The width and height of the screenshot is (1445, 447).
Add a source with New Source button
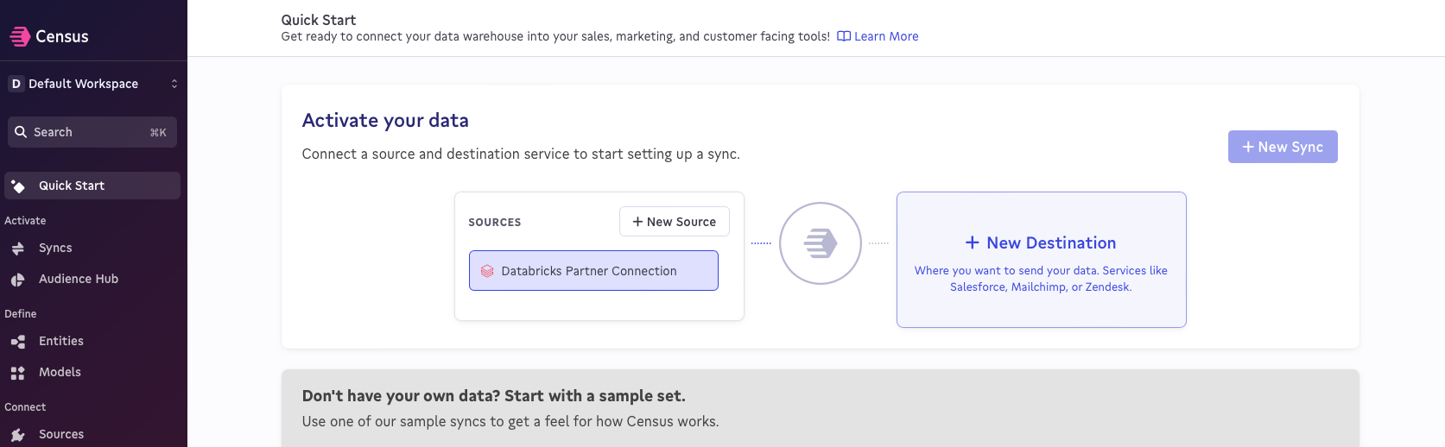675,222
